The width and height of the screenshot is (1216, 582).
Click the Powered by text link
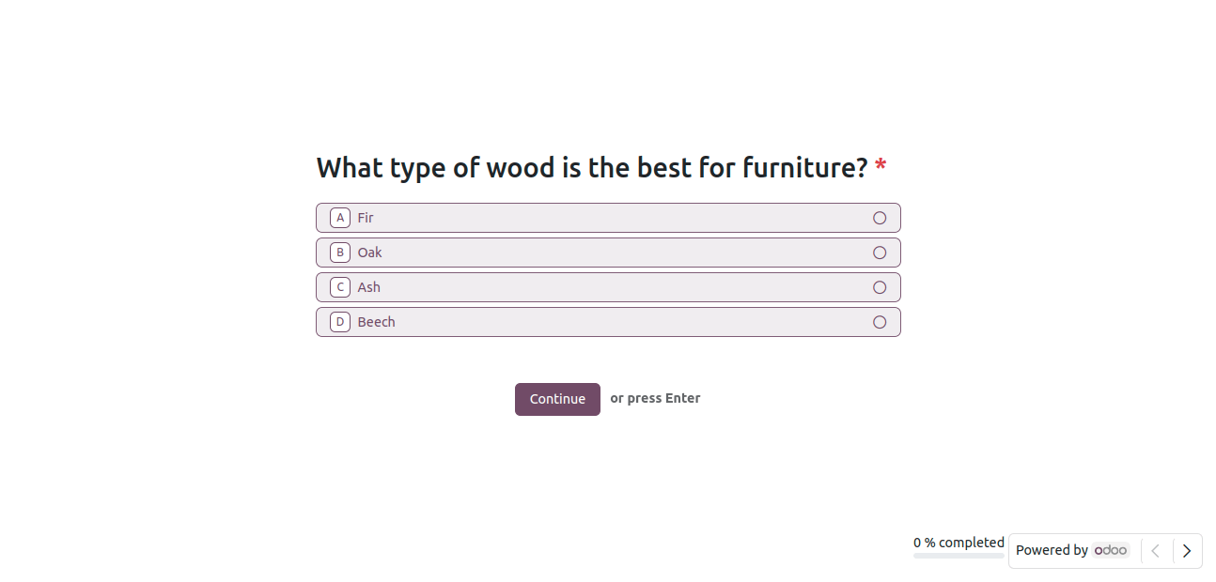click(1052, 550)
